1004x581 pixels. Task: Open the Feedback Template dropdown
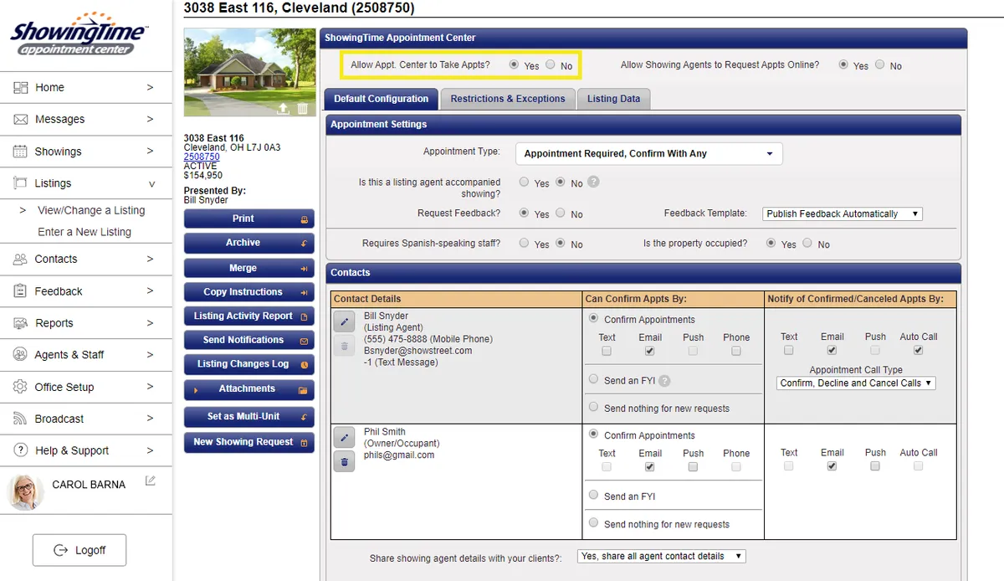pos(843,213)
